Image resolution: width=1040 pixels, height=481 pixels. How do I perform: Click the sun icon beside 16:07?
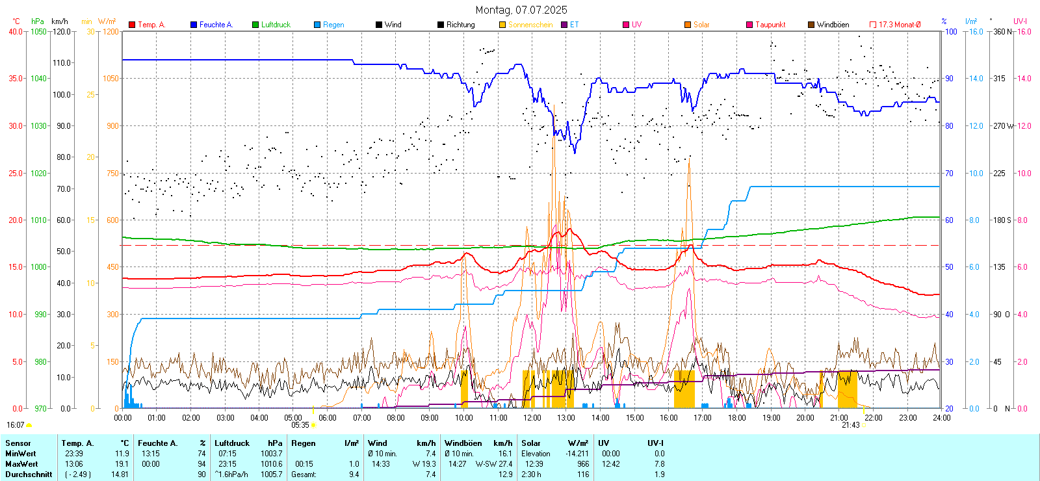click(29, 425)
